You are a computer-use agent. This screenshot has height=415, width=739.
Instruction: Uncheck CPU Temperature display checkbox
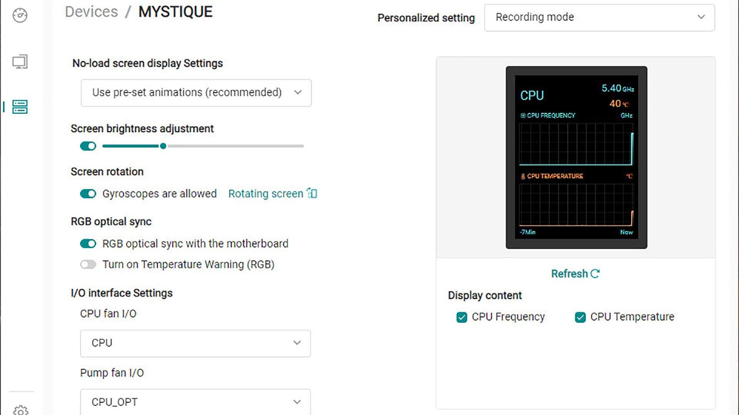tap(580, 317)
